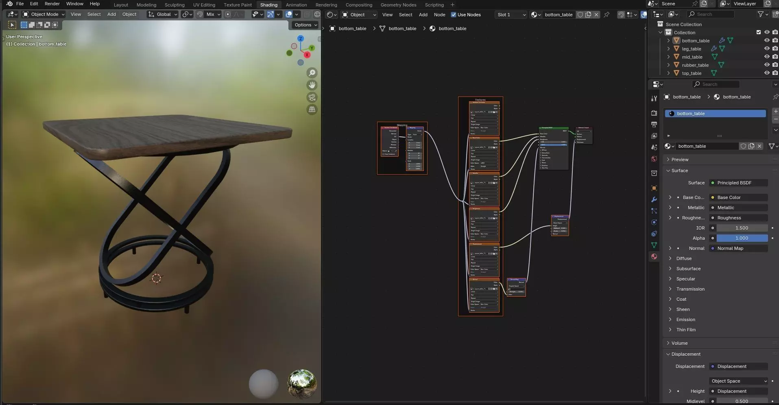This screenshot has width=779, height=405.
Task: Toggle the Use Nodes checkbox
Action: point(454,15)
